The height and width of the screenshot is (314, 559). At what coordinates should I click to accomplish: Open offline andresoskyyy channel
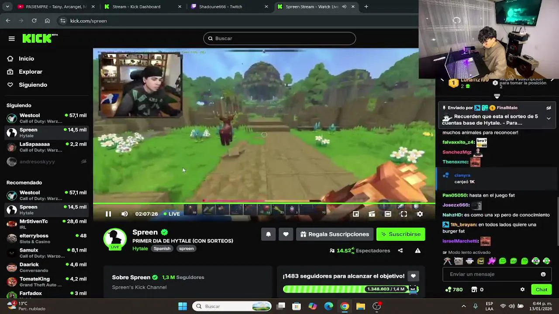pos(47,161)
